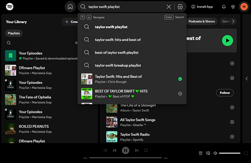Click Navigate up arrow key hint
This screenshot has height=163, width=251.
tap(83, 17)
